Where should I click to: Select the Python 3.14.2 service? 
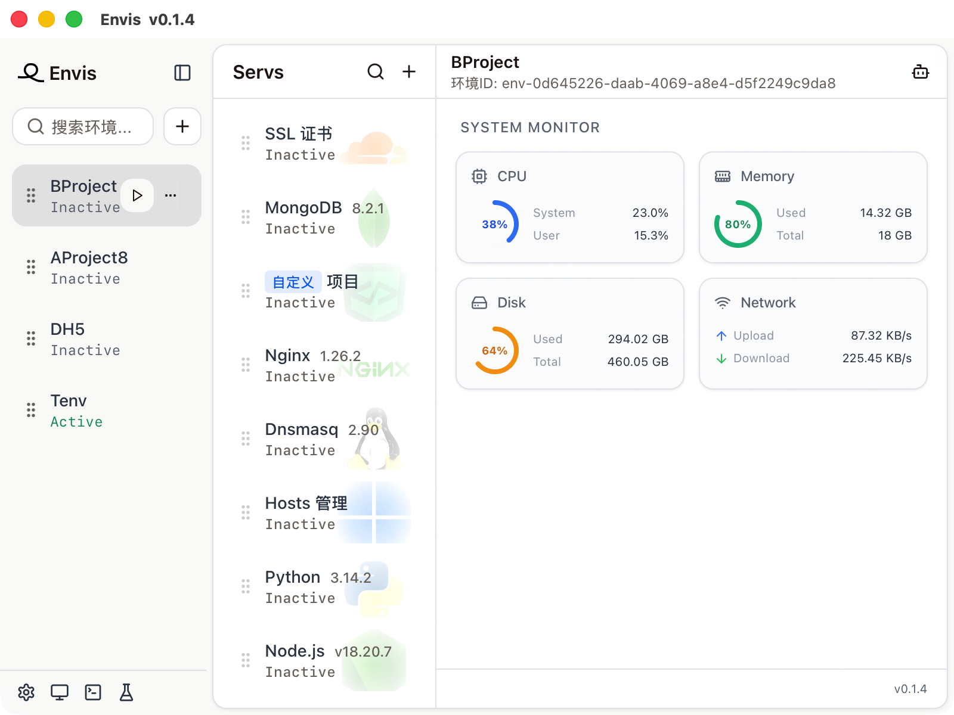(x=324, y=586)
